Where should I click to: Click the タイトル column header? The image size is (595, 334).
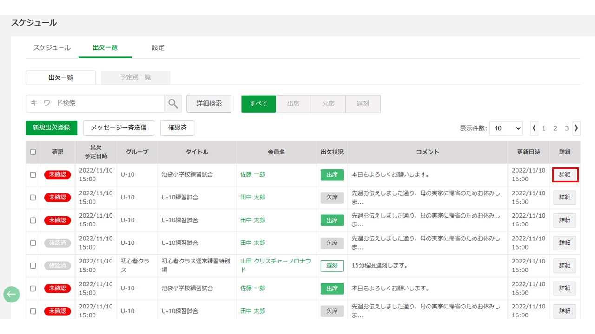pos(197,152)
